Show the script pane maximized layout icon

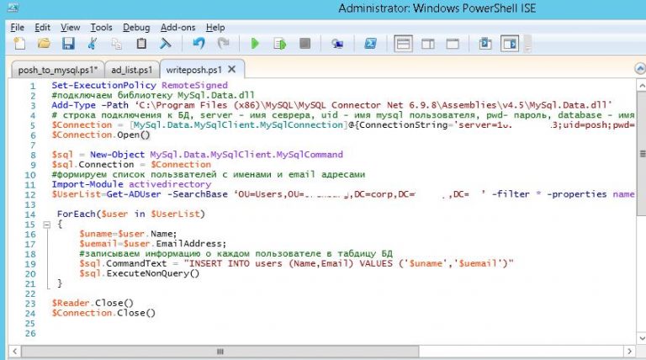tap(453, 44)
